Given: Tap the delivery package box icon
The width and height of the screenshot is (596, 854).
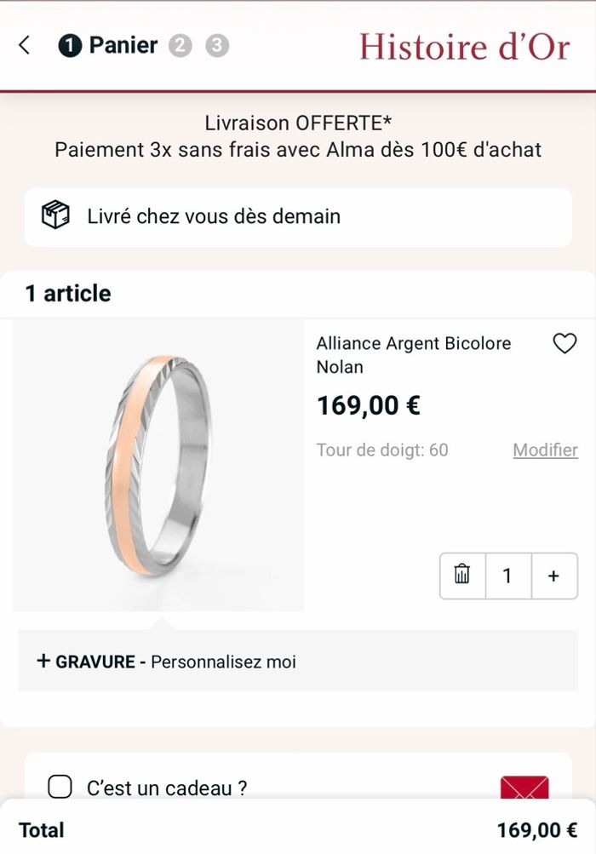Looking at the screenshot, I should pos(56,216).
